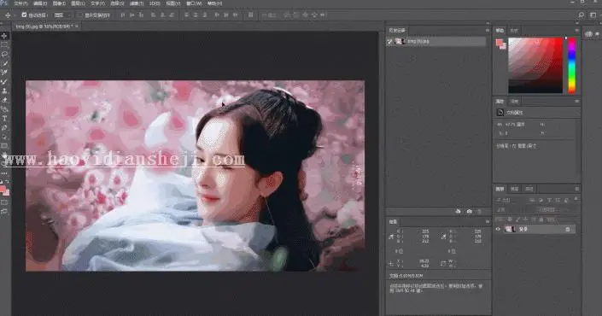This screenshot has height=316, width=602.
Task: Click the 文档:5.93M/5.93M status text
Action: pos(406,276)
